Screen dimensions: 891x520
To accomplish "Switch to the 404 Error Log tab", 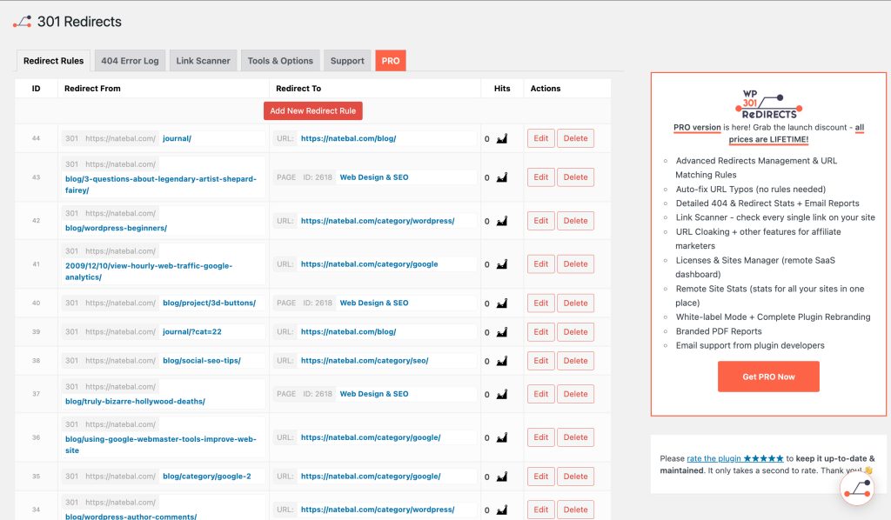I will [x=129, y=60].
